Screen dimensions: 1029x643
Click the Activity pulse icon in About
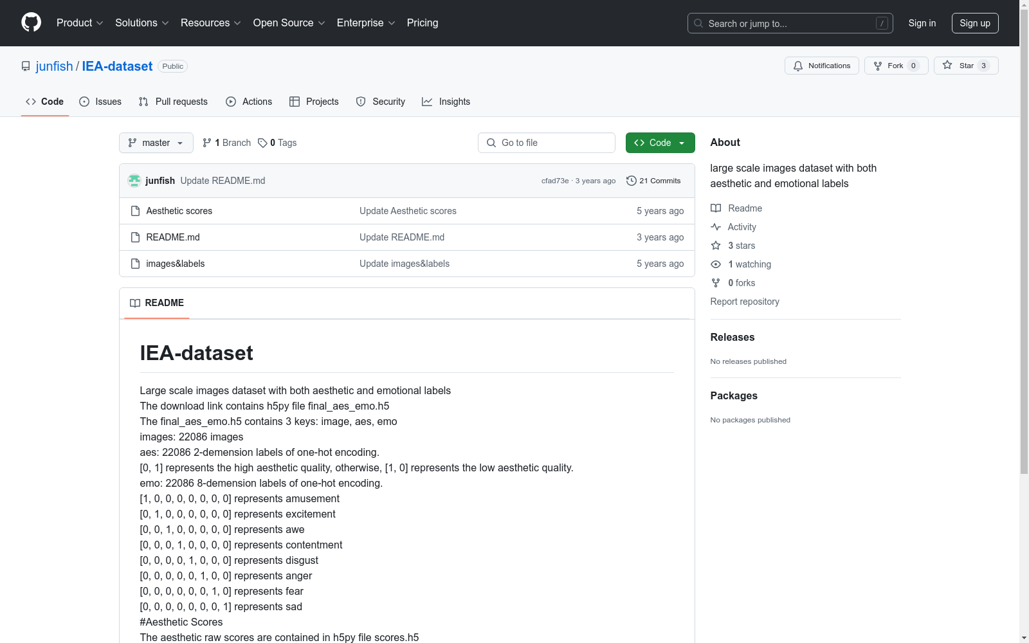[716, 227]
